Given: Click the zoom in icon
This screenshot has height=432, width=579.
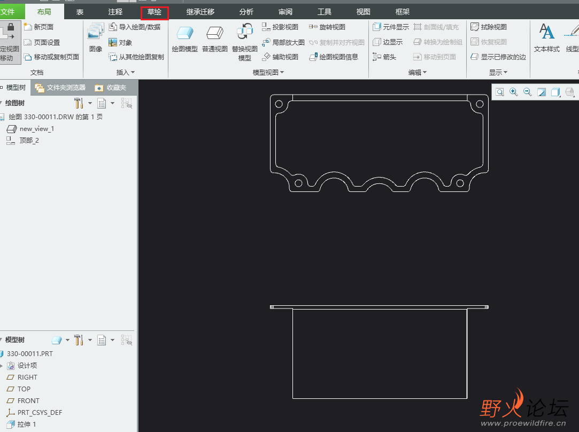Looking at the screenshot, I should pos(514,92).
